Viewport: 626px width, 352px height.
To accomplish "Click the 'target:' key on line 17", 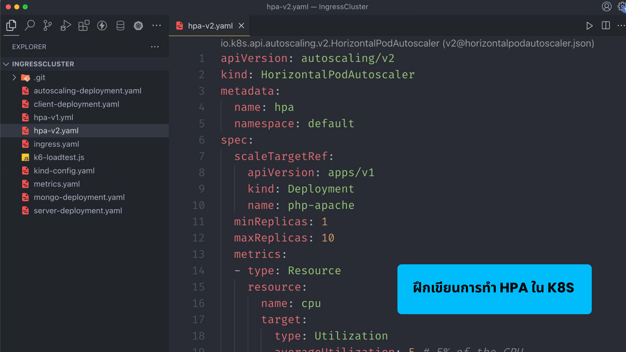I will pyautogui.click(x=284, y=320).
